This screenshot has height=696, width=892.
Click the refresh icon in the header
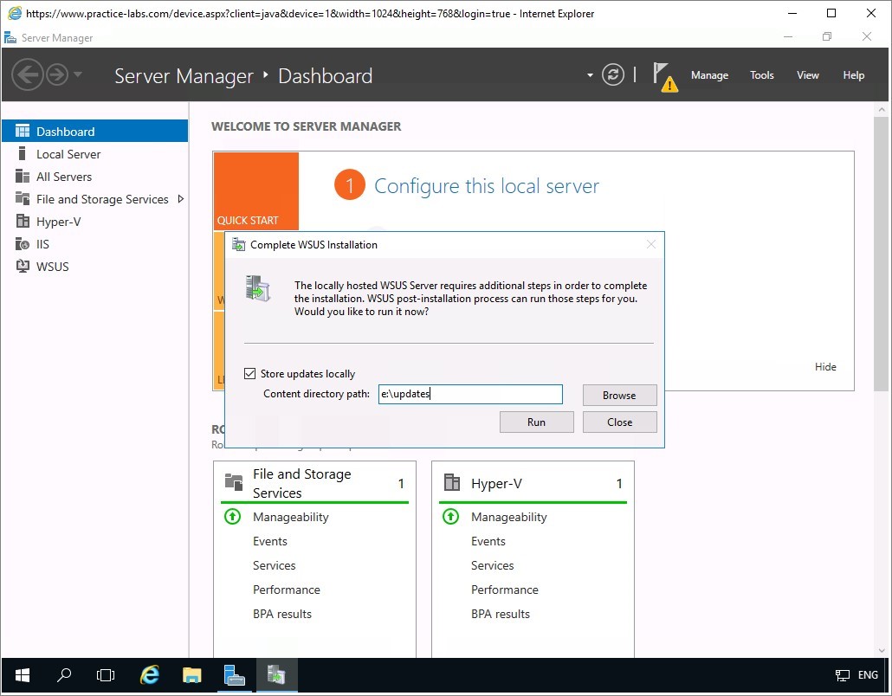613,75
